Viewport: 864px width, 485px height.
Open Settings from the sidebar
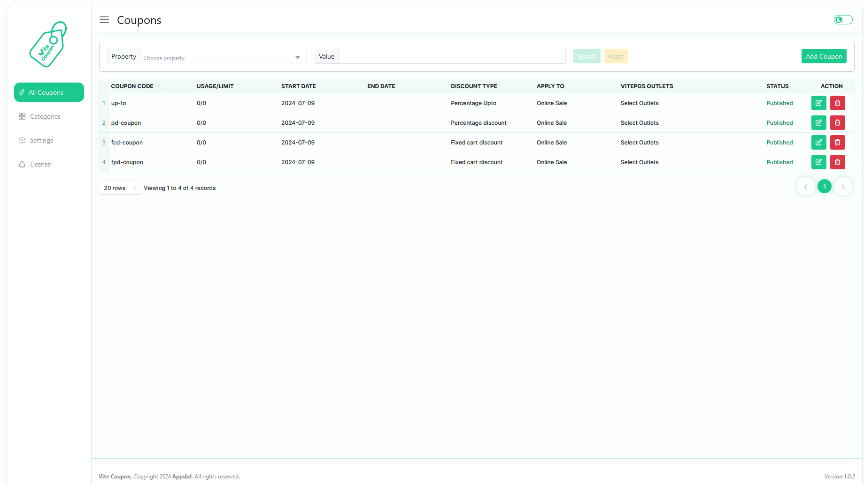(x=41, y=140)
